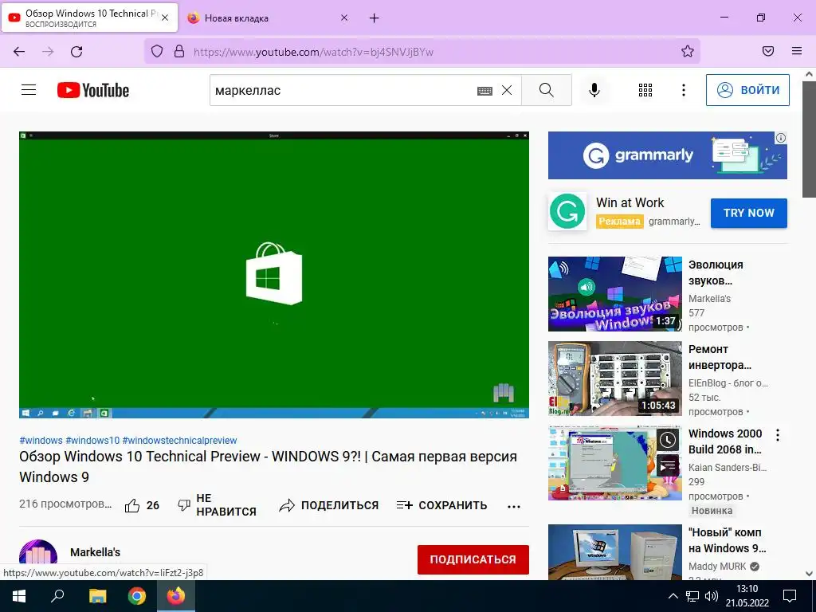Open YouTube settings three-dot menu
The height and width of the screenshot is (612, 816).
[683, 90]
